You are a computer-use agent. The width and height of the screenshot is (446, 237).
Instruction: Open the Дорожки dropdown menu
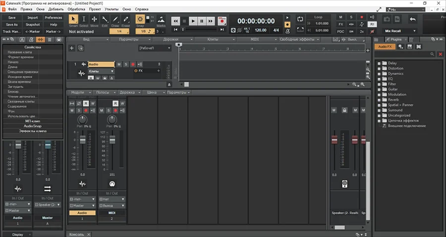coord(173,40)
